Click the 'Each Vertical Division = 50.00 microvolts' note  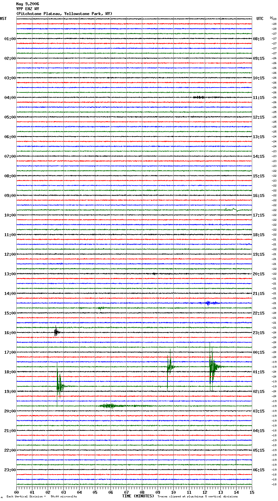[42, 496]
